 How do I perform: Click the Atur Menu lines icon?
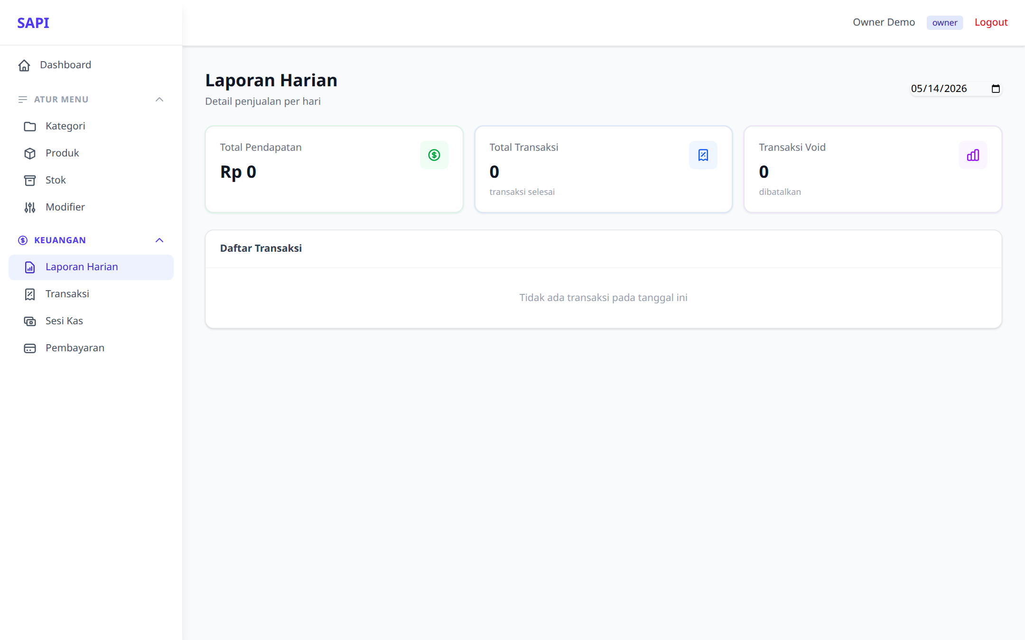(23, 100)
